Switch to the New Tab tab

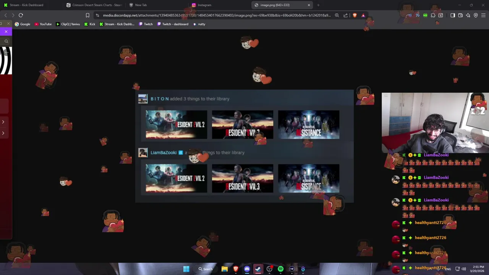pos(157,5)
